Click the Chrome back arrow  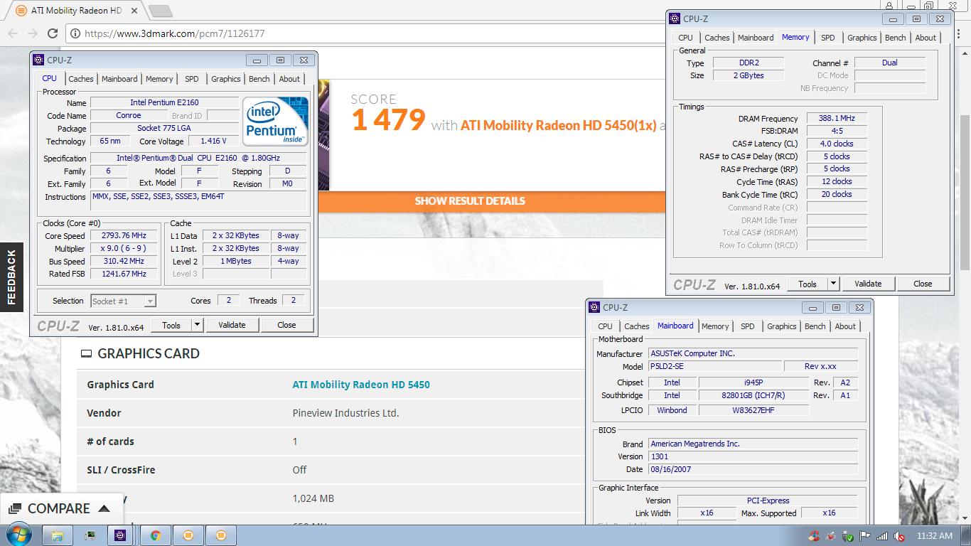point(13,33)
